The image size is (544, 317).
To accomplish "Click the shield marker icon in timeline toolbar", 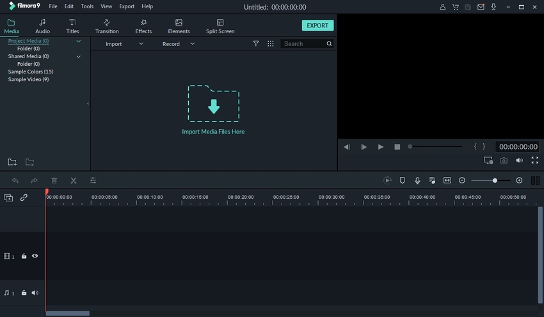I will (403, 181).
